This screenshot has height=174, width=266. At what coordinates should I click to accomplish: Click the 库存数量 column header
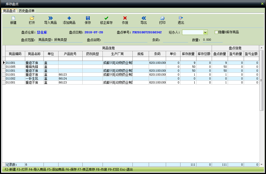click(x=188, y=54)
